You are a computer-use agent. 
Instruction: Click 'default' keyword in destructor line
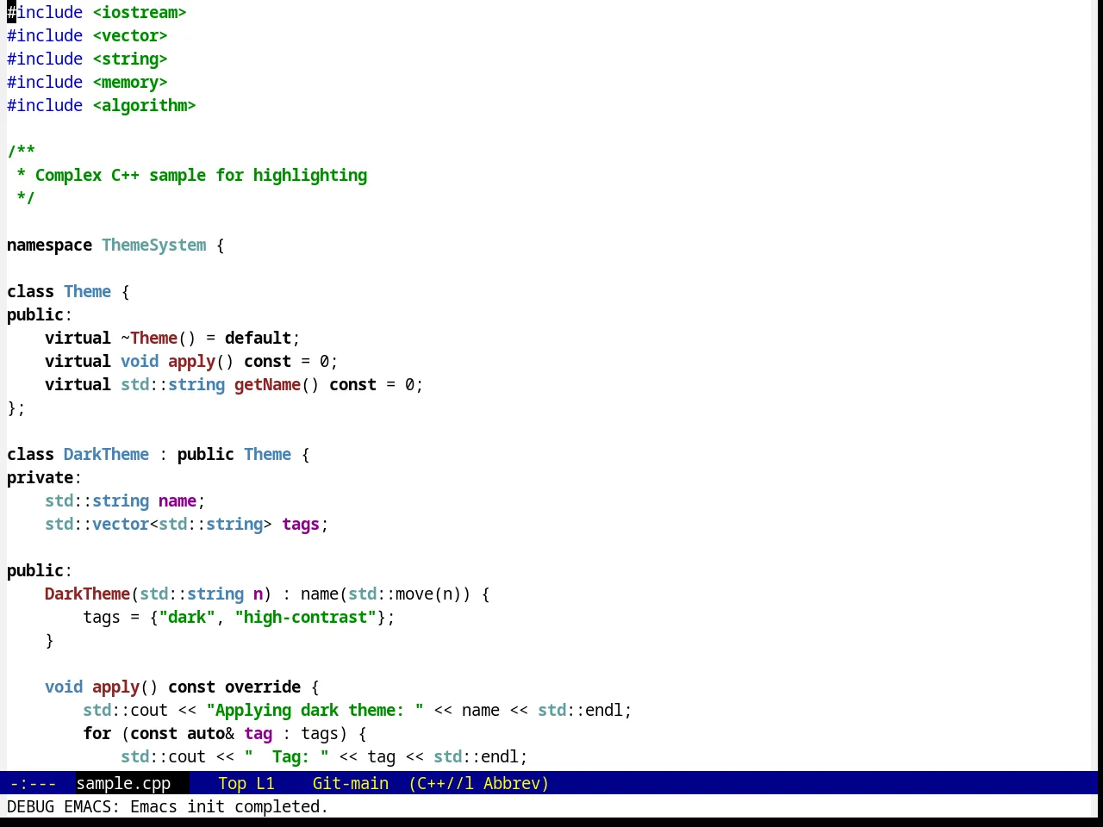coord(258,338)
